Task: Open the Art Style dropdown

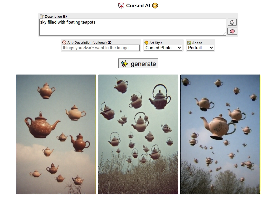Action: tap(163, 48)
